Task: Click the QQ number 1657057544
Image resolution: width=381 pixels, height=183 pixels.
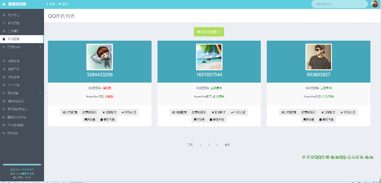Action: point(209,75)
